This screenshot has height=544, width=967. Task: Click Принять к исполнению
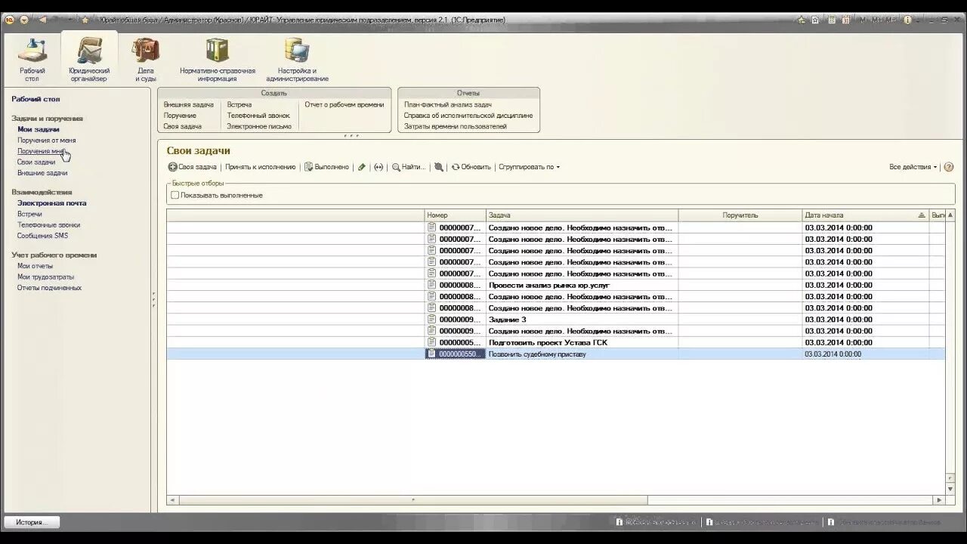coord(261,167)
